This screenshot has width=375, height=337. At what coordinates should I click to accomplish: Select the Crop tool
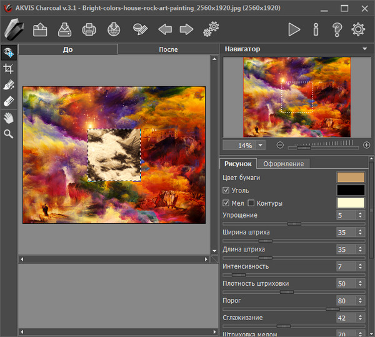coord(9,69)
